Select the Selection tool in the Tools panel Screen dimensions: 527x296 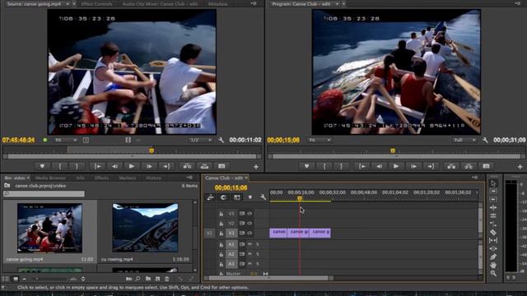[x=493, y=183]
